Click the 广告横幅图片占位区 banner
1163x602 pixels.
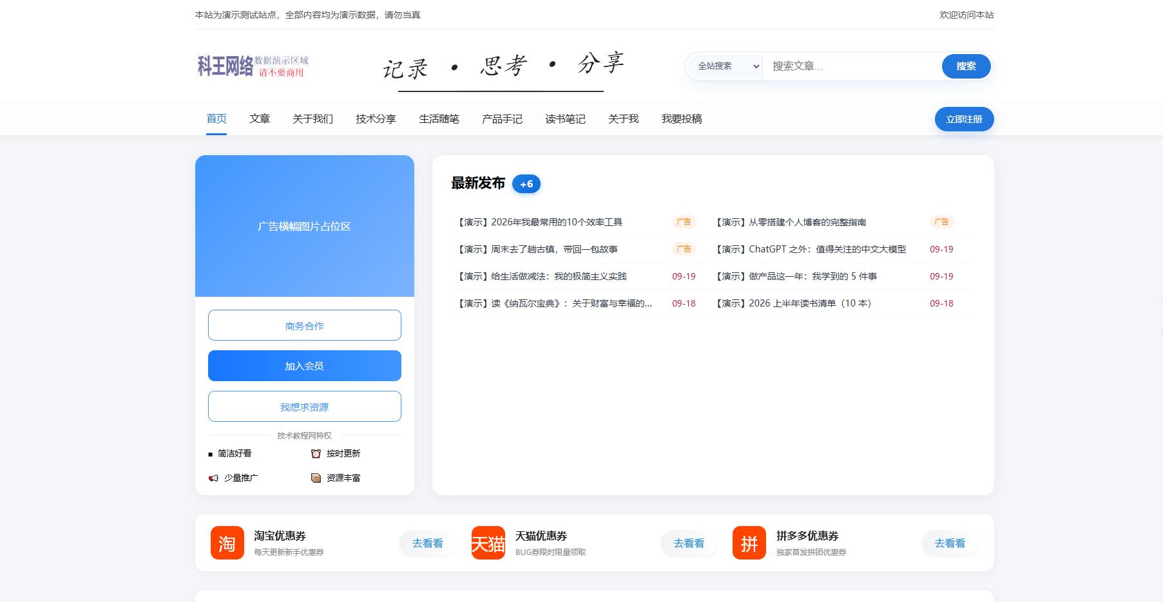coord(305,226)
